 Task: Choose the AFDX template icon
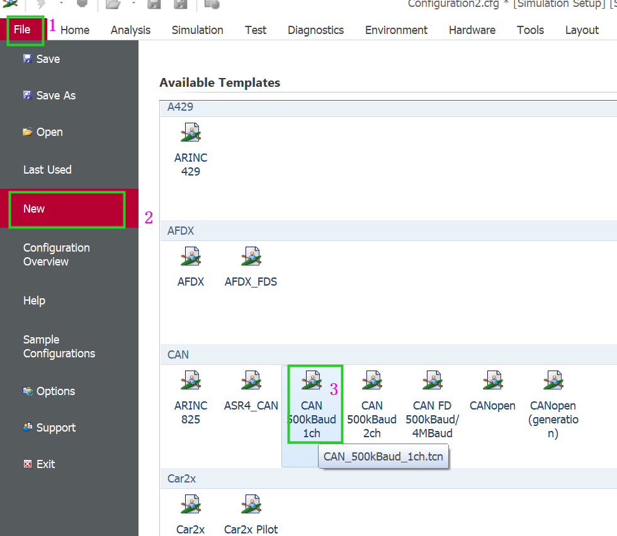coord(191,257)
